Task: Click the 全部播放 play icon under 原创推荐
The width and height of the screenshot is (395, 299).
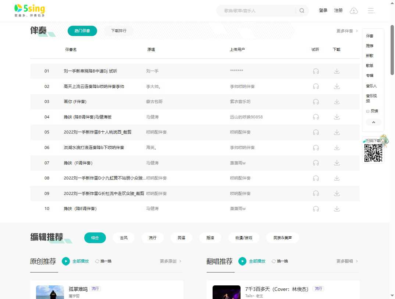Action: 66,261
